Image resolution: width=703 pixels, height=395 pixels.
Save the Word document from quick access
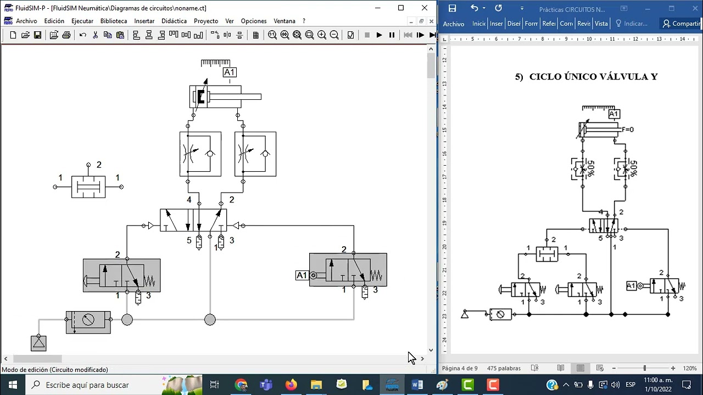[x=452, y=8]
